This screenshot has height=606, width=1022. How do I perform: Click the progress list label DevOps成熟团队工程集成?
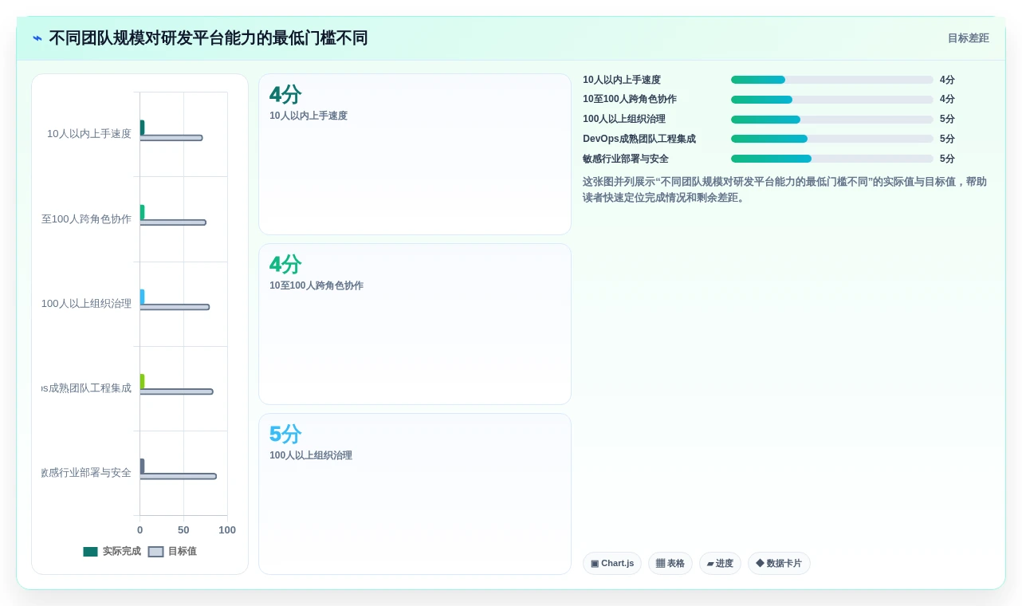(x=639, y=139)
